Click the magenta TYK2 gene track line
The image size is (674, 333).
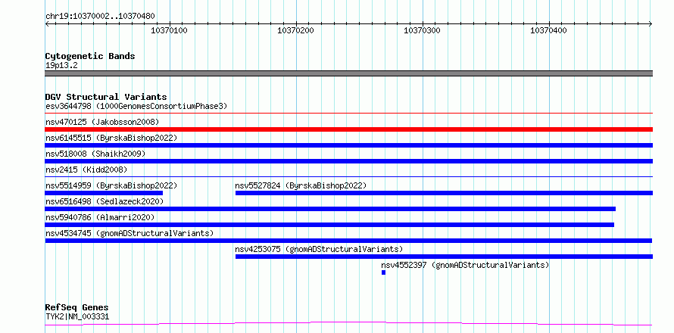(348, 323)
